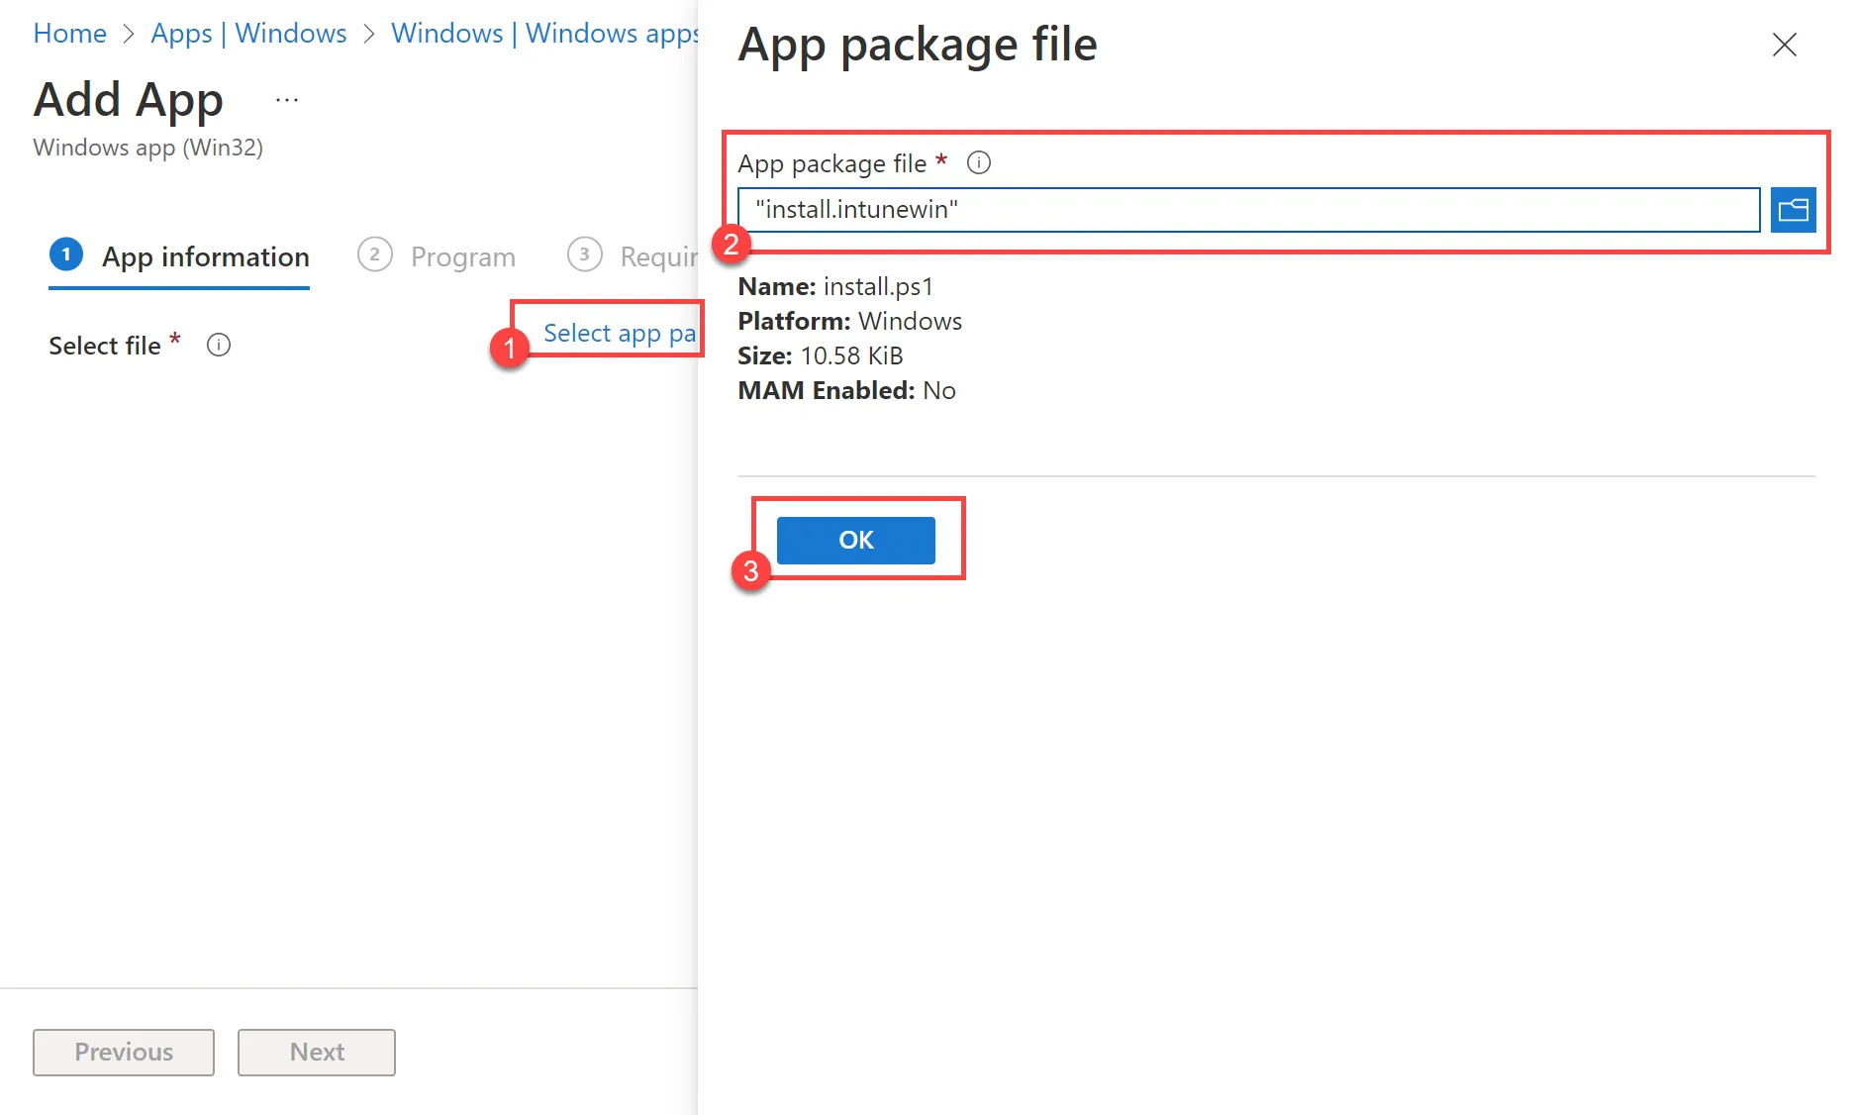
Task: Click the OK button
Action: coord(855,540)
